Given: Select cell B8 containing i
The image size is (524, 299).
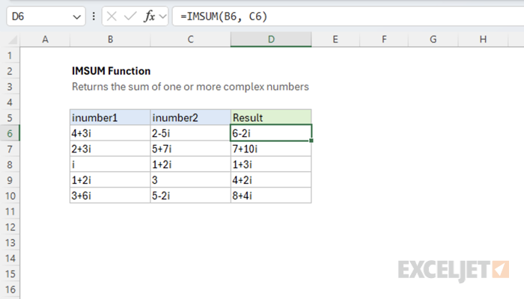Looking at the screenshot, I should point(110,164).
